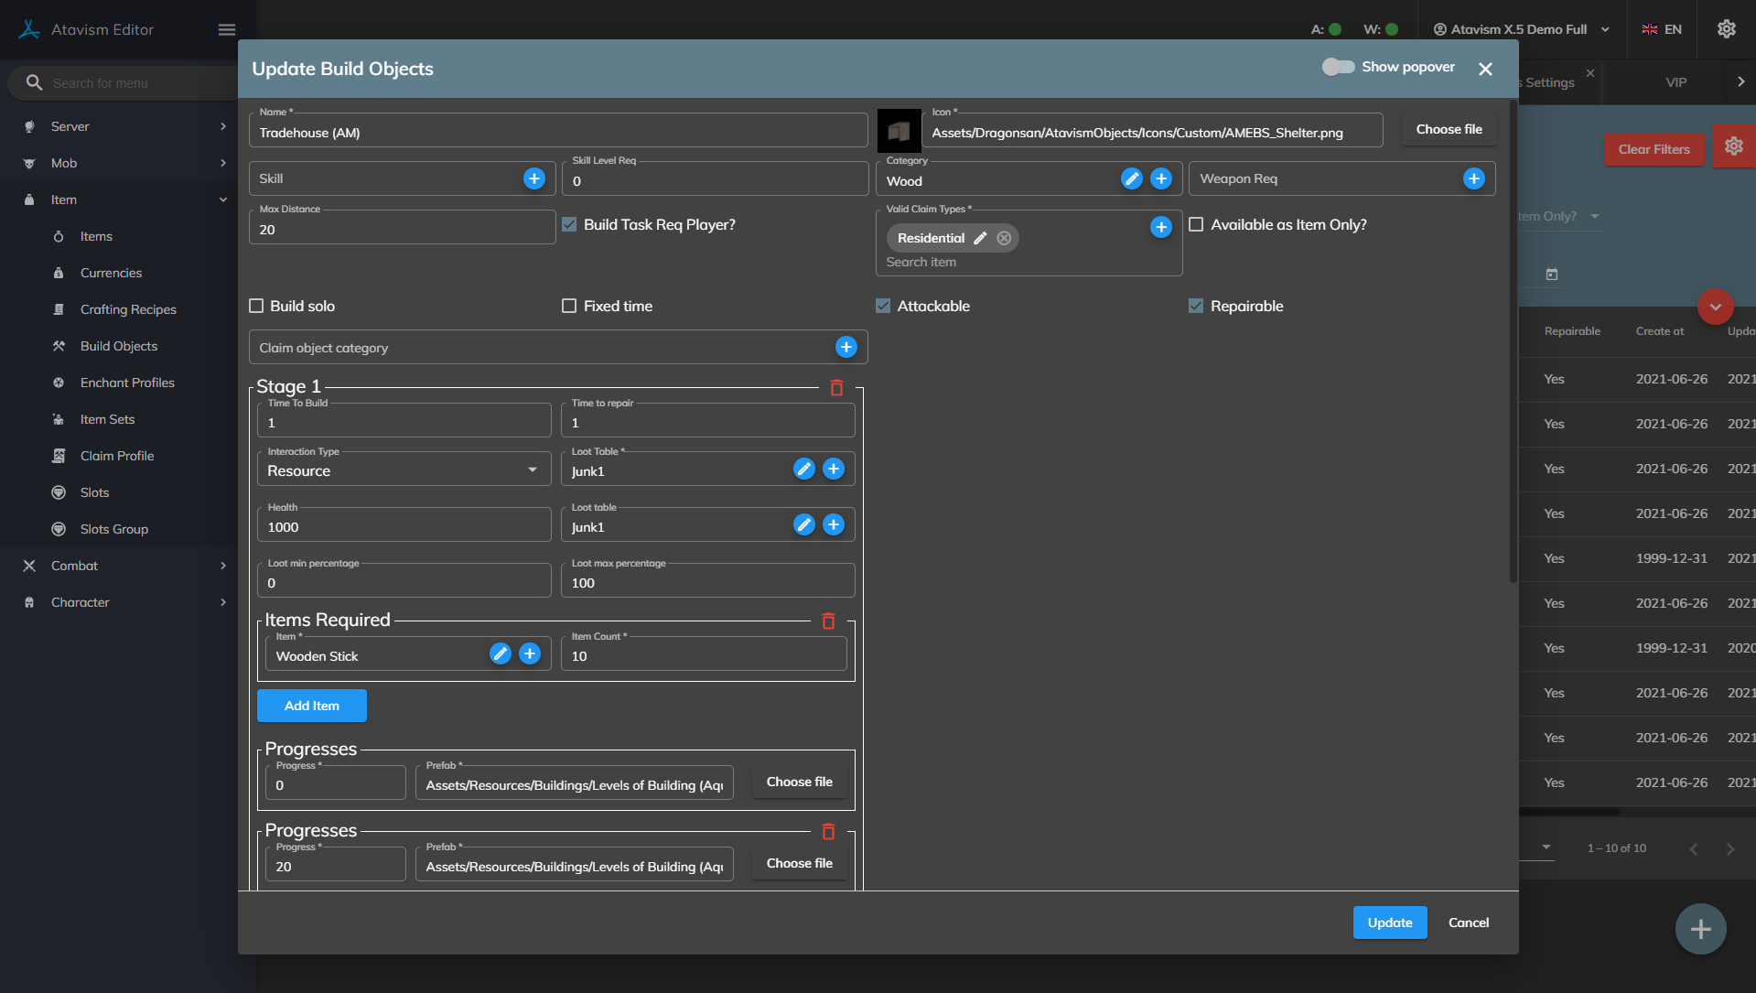Check Available as Item Only option

coord(1196,224)
